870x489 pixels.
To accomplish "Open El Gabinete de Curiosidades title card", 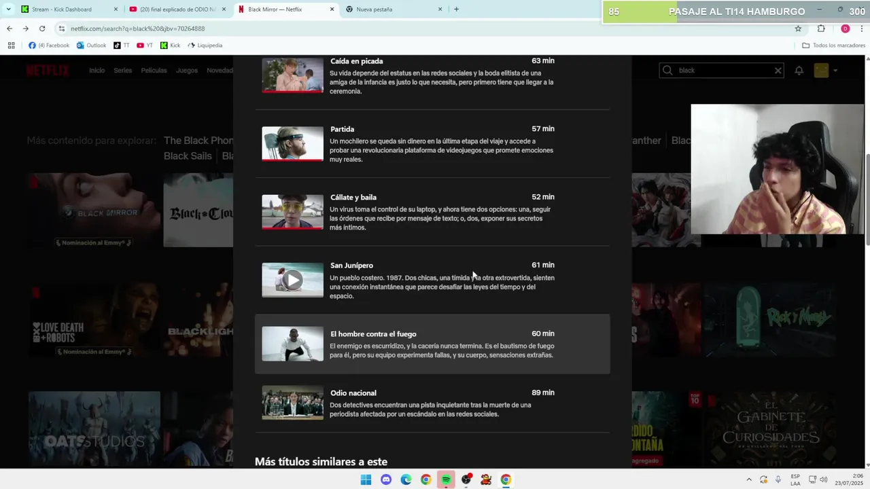I will (x=770, y=429).
